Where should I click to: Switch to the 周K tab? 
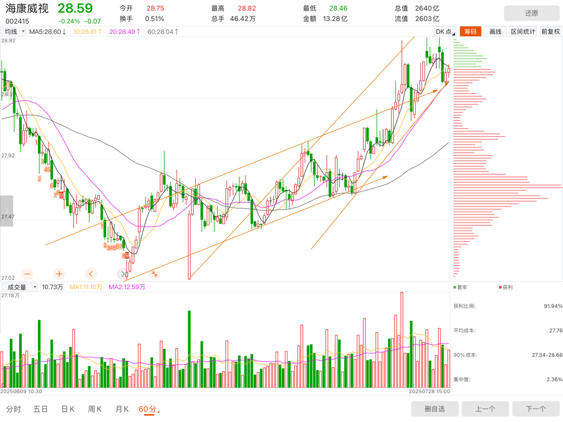(95, 409)
